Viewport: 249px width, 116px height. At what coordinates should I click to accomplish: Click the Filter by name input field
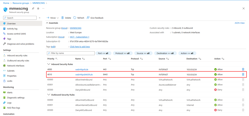tap(71, 53)
